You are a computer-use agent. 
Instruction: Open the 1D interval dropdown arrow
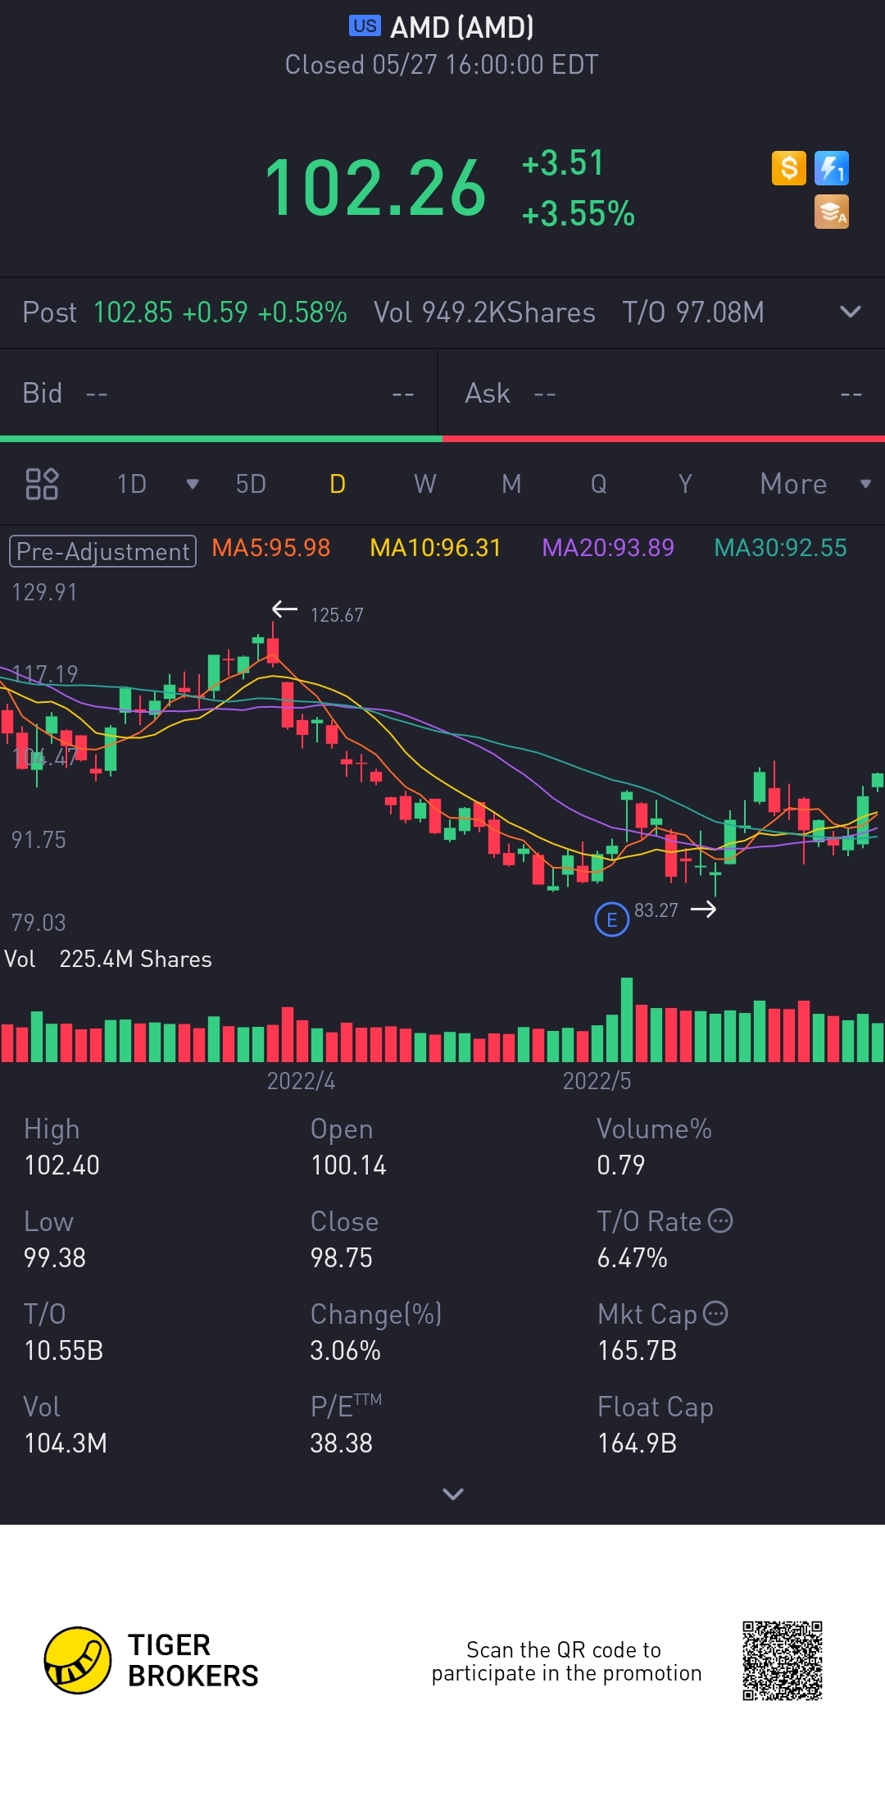193,484
